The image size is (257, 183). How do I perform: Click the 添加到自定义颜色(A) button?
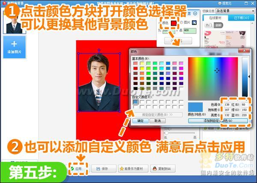click(x=218, y=121)
